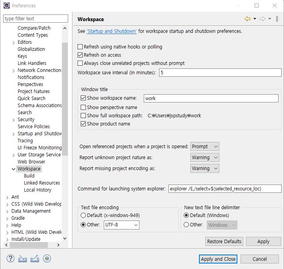Open Report missing project encoding dropdown
Viewport: 284px width, 269px height.
tap(204, 168)
